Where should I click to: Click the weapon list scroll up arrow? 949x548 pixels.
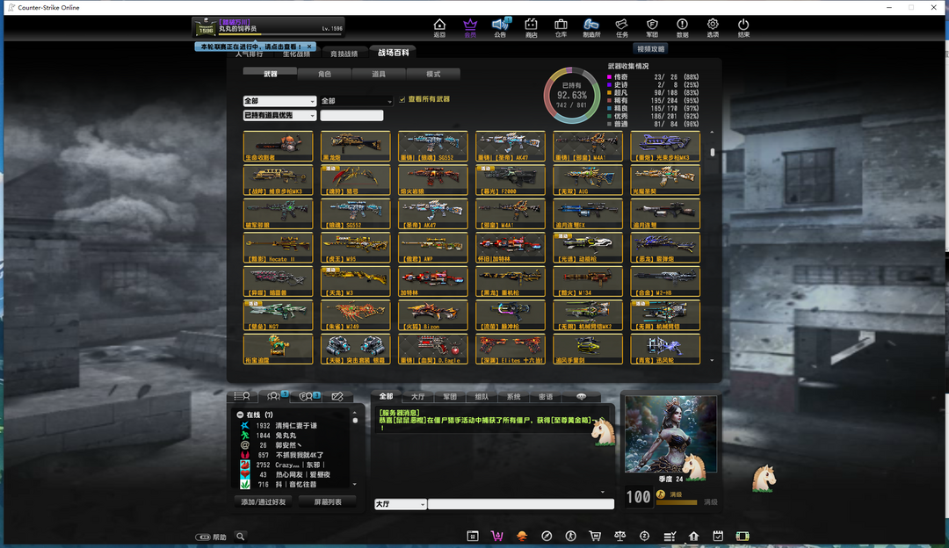[712, 132]
